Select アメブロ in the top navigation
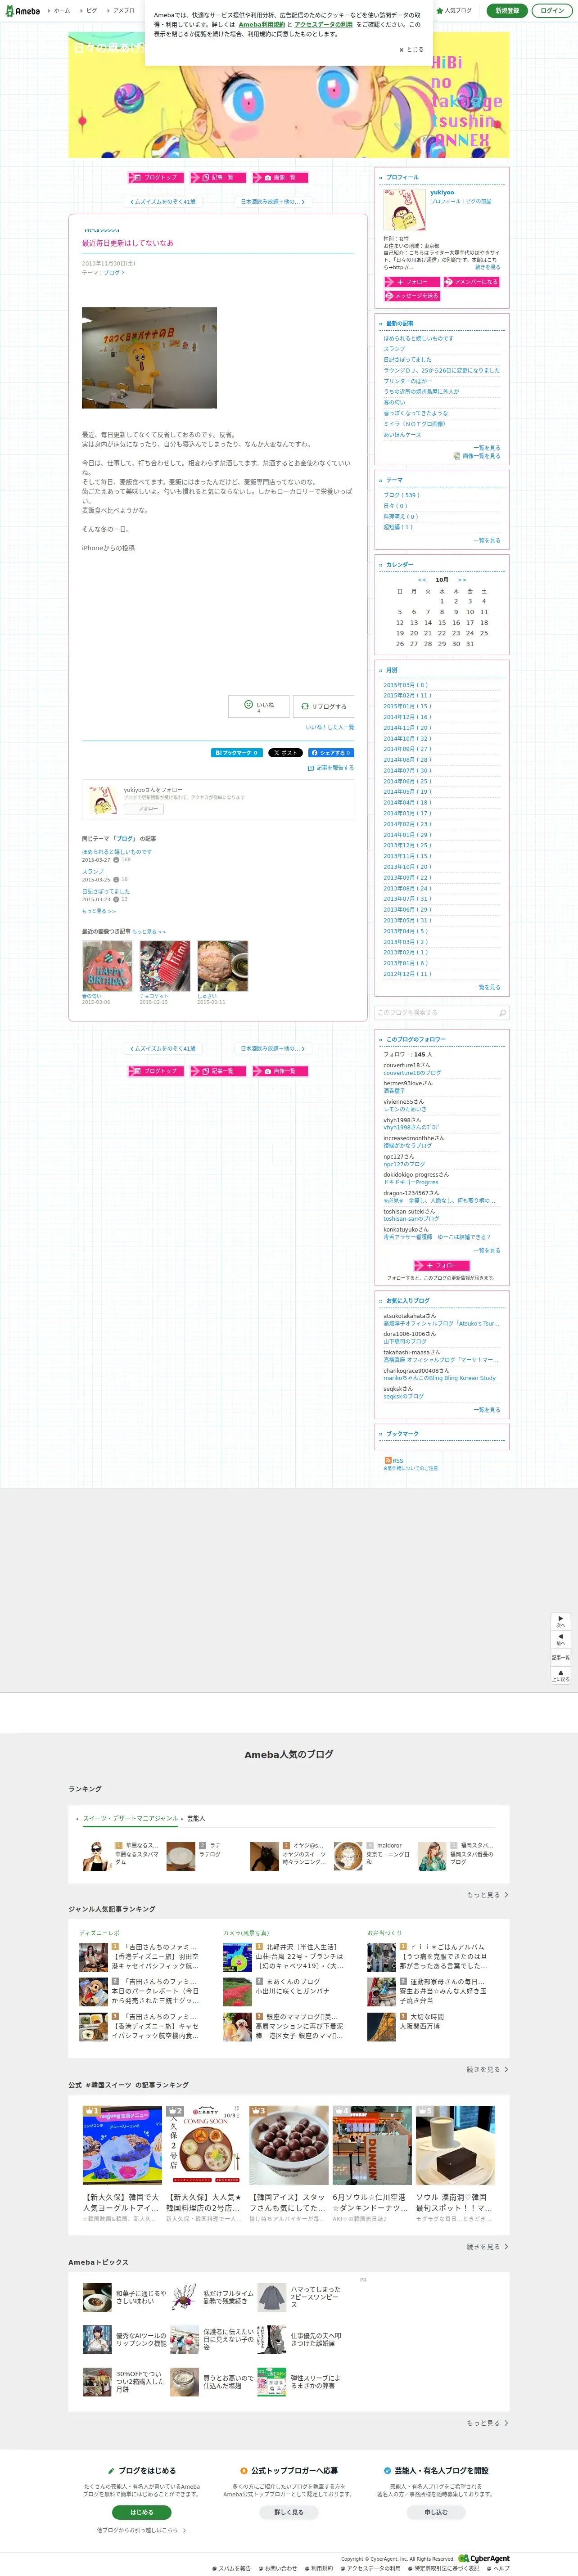 click(x=123, y=11)
